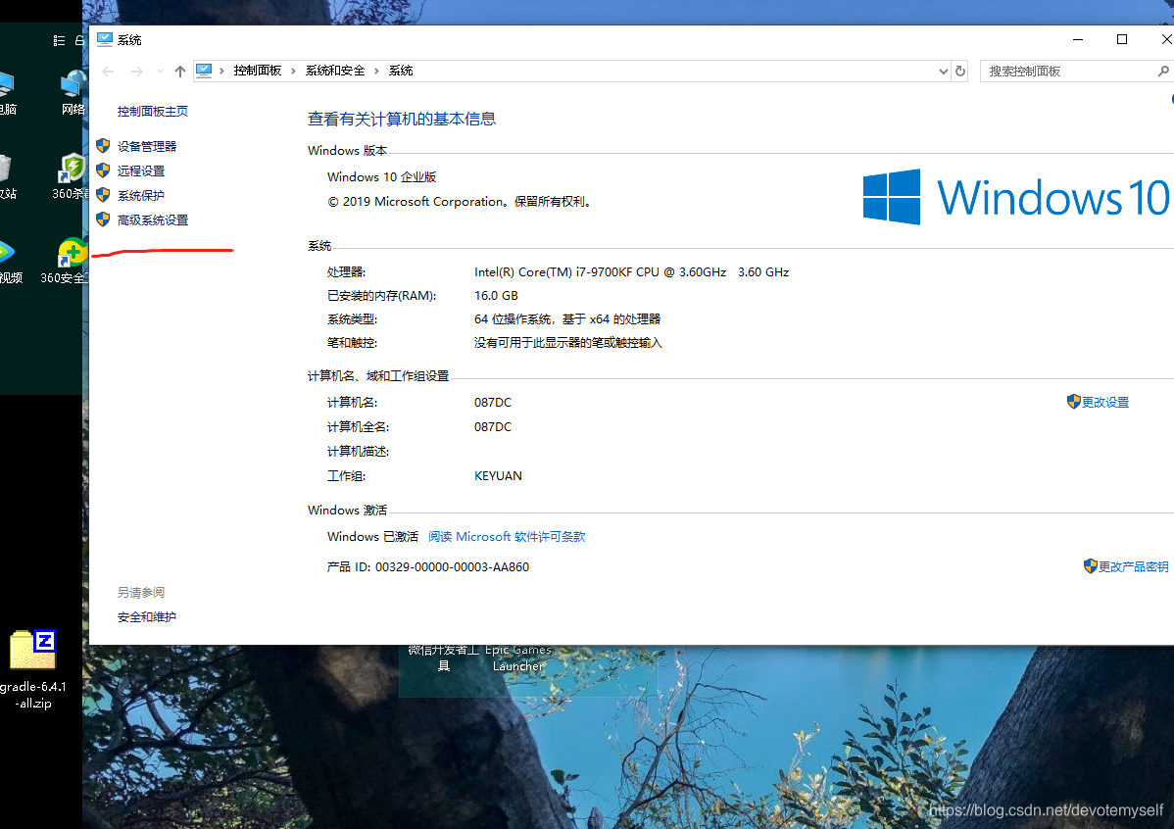This screenshot has width=1174, height=829.
Task: Click shield icon beside 设备管理器
Action: tap(103, 145)
